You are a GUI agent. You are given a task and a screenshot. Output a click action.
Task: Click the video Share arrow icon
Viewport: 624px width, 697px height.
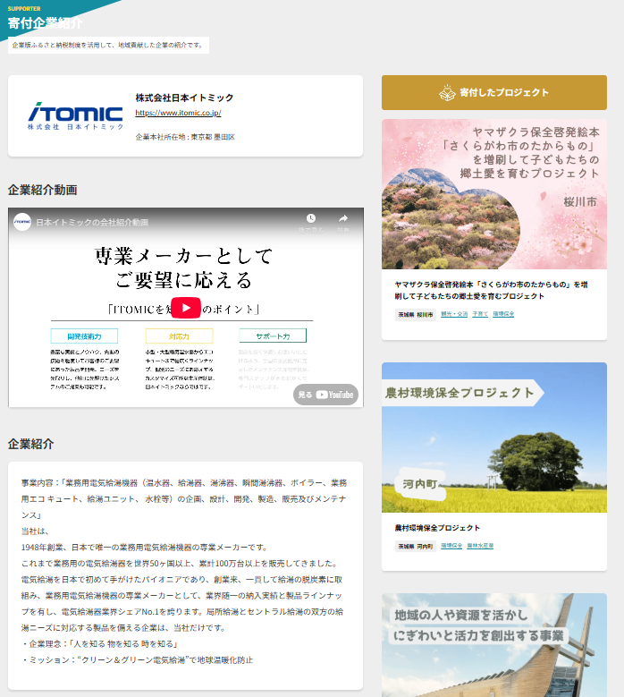coord(342,219)
